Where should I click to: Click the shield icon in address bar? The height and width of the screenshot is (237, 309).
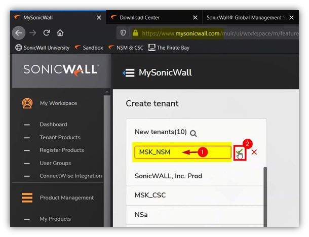pyautogui.click(x=123, y=33)
